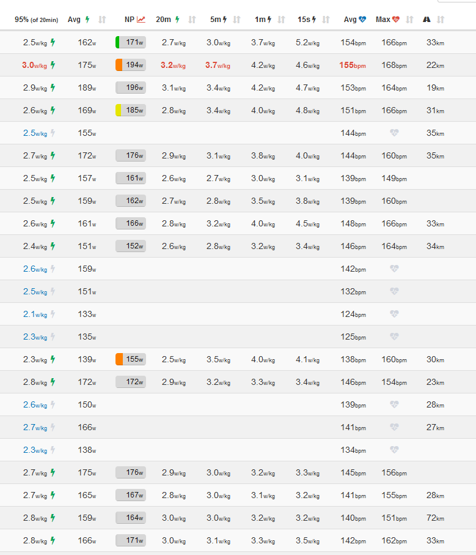The width and height of the screenshot is (476, 555).
Task: Toggle sort arrows beside the distance icon
Action: (x=441, y=20)
